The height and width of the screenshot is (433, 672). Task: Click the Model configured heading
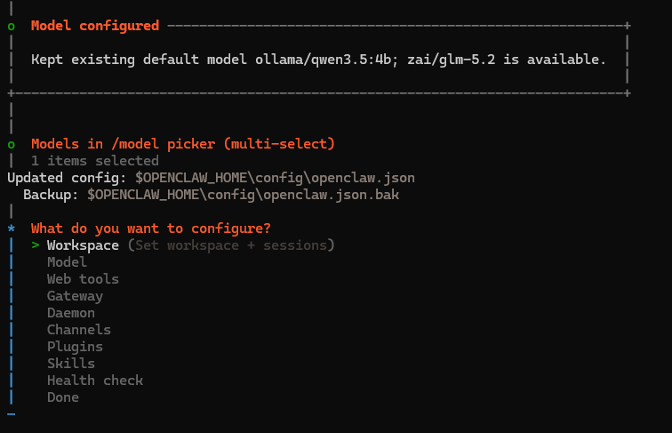point(95,26)
